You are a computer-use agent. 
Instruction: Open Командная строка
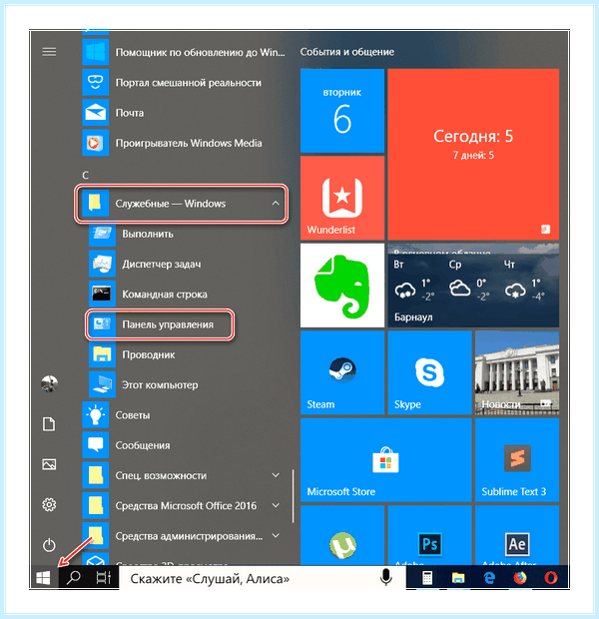point(187,295)
